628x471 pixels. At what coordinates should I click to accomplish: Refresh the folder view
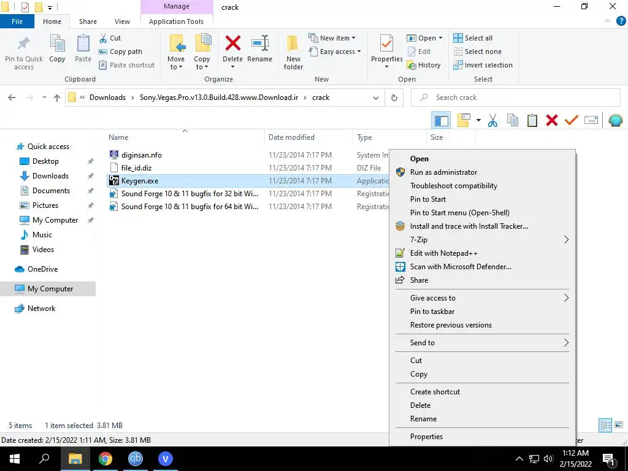(394, 98)
